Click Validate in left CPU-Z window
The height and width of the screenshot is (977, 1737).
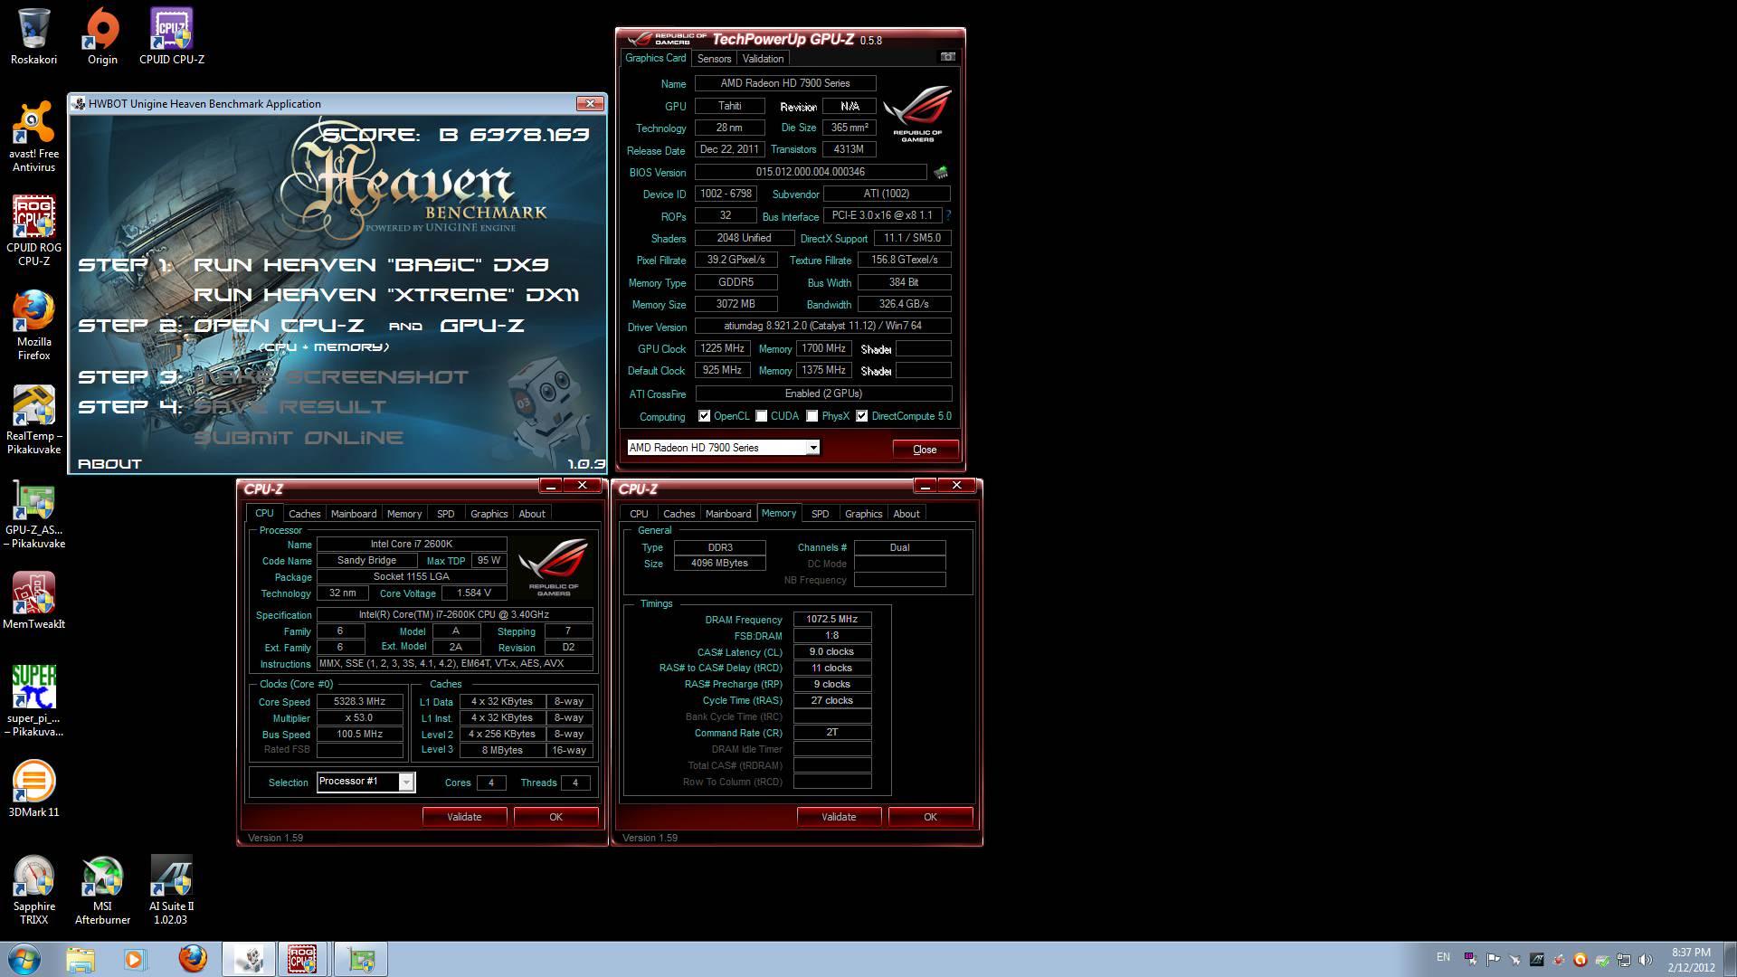pos(464,817)
